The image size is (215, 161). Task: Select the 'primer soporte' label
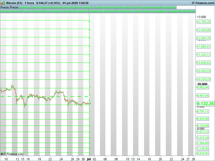point(41,8)
